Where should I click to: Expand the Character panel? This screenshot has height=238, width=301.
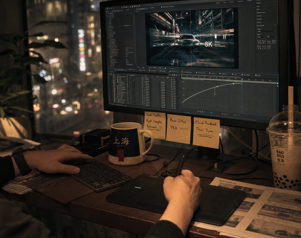[x=259, y=16]
